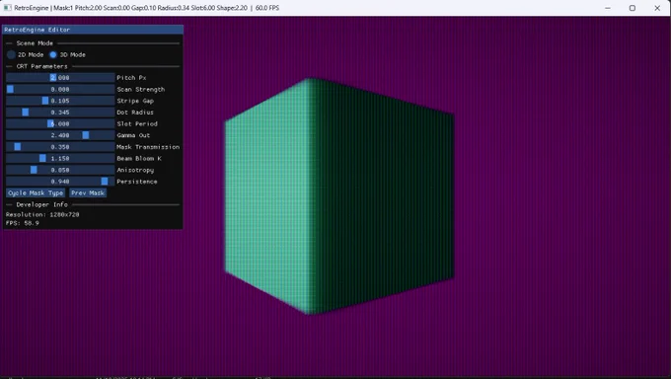This screenshot has height=379, width=671.
Task: Click the Anisotropy slider
Action: 60,170
